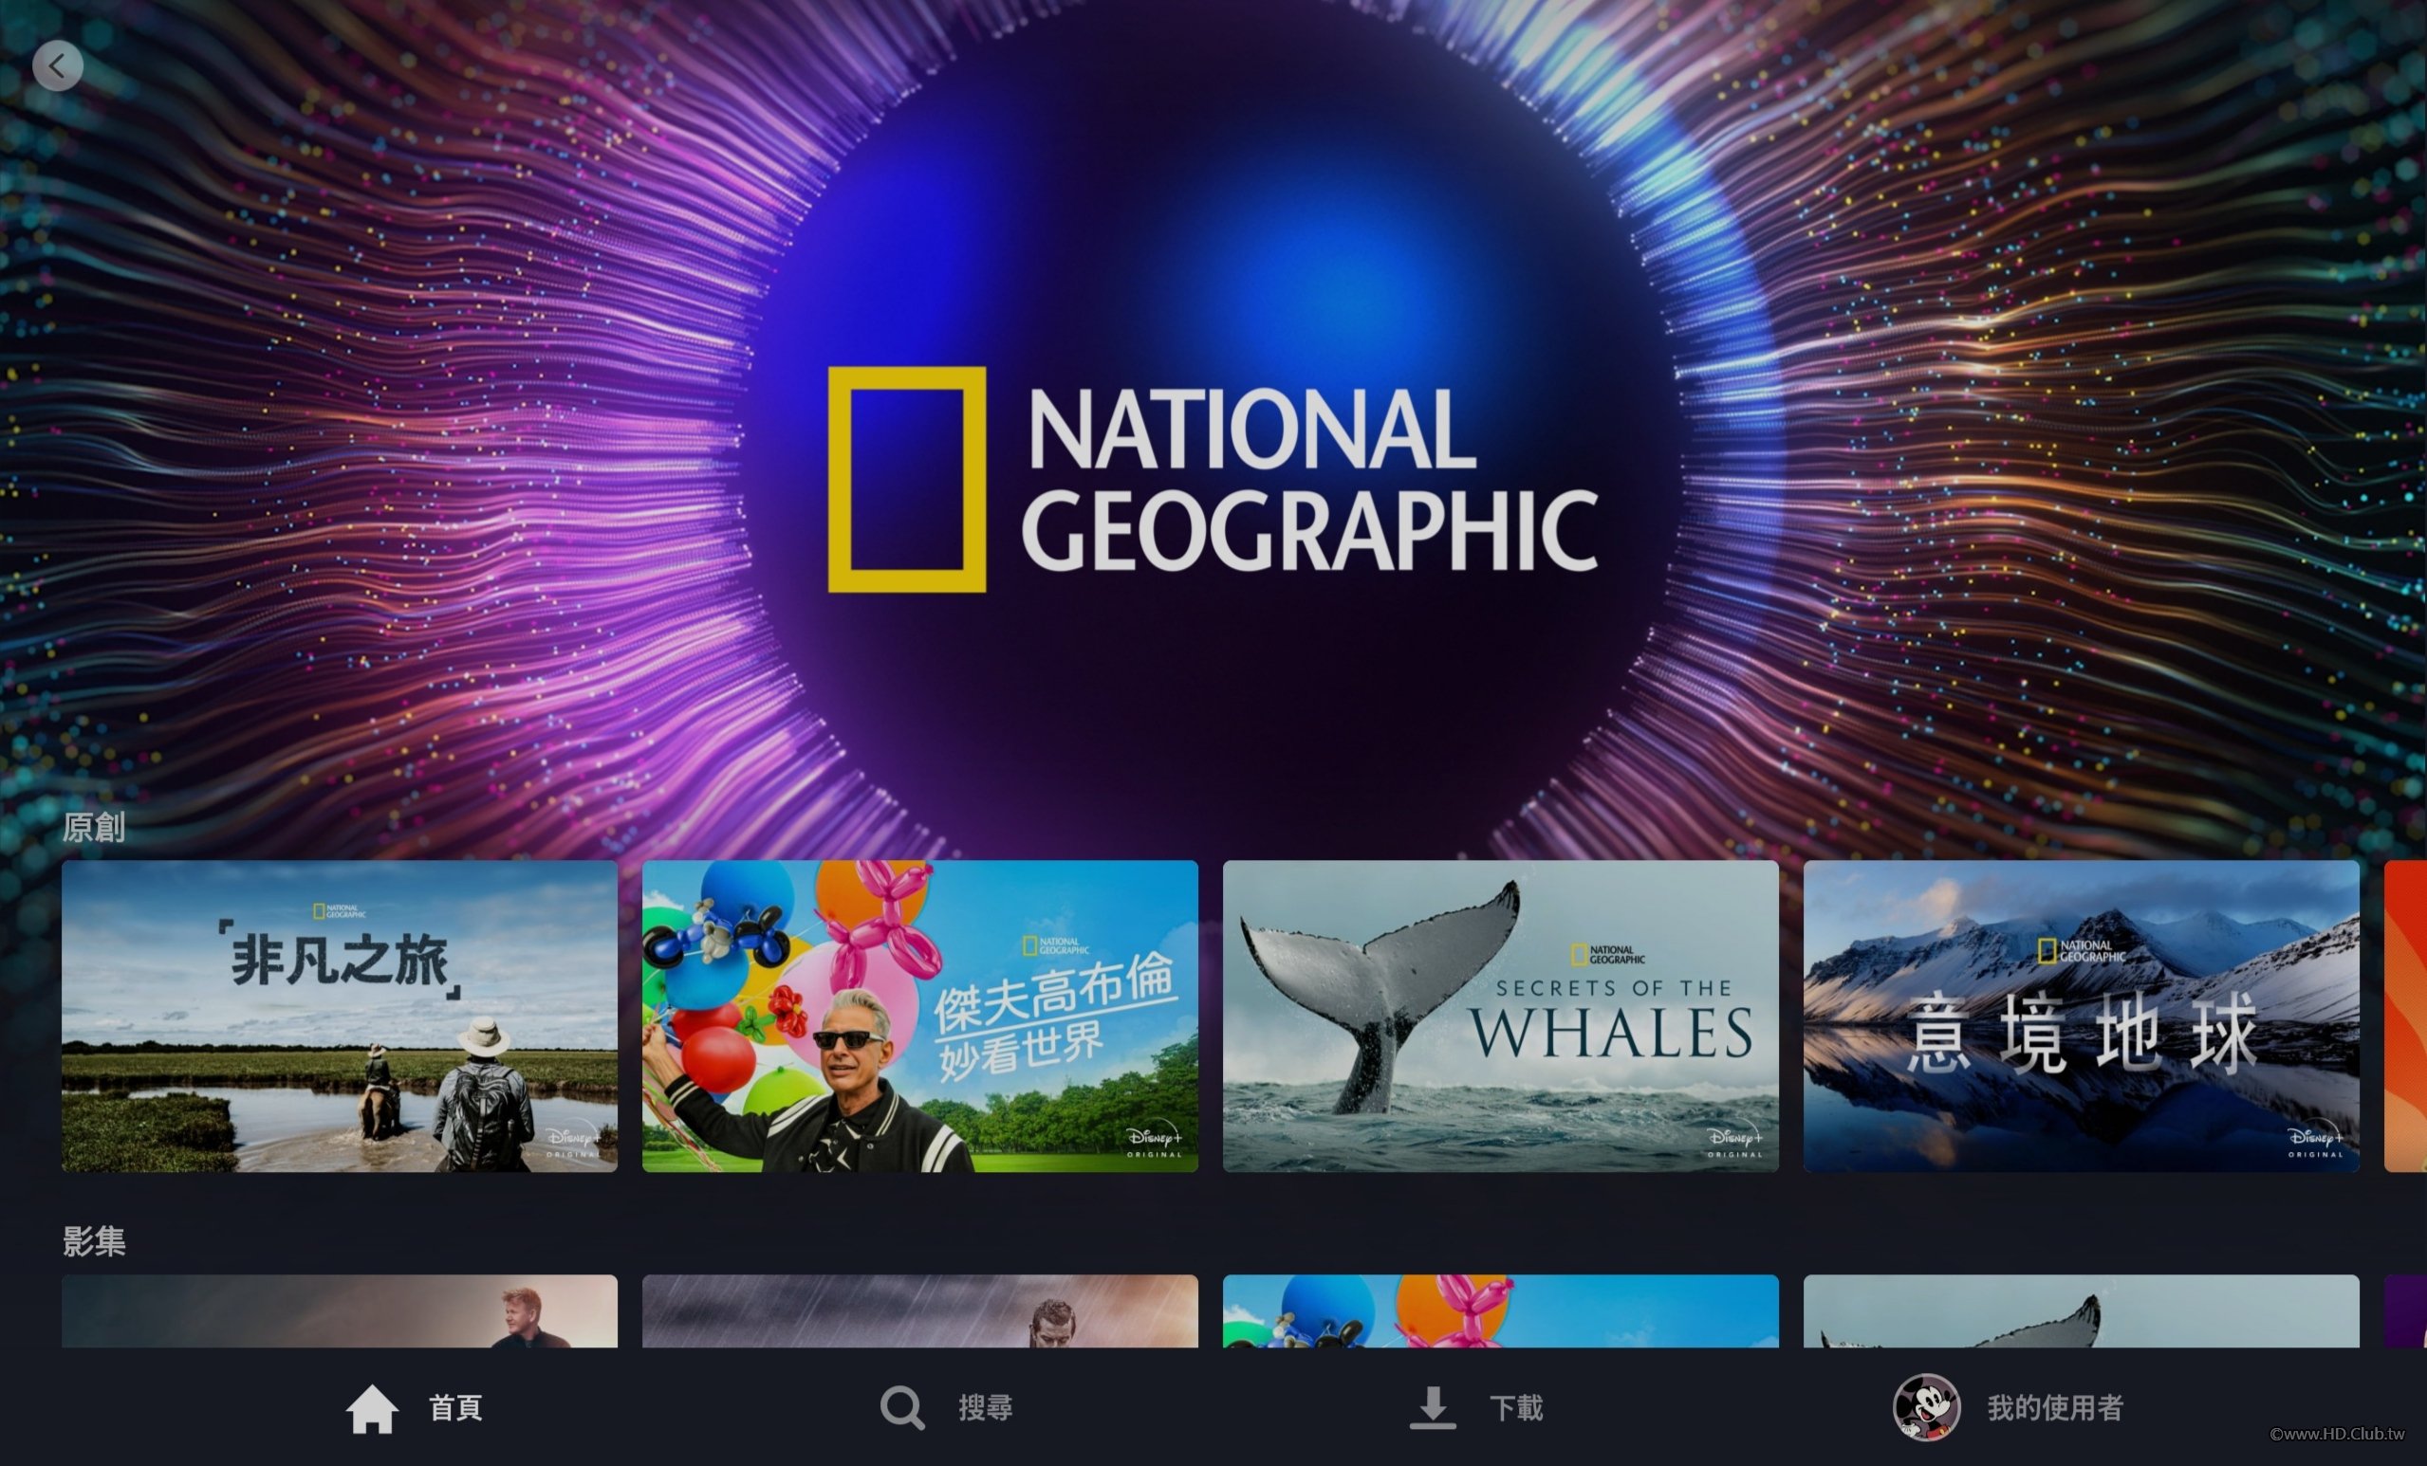Click the National Geographic yellow frame logo

906,480
